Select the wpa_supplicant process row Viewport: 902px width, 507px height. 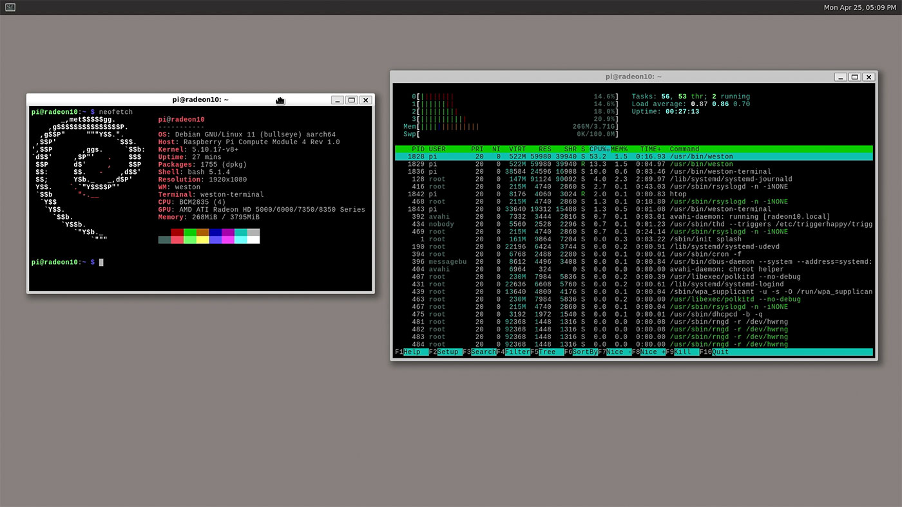(x=634, y=292)
